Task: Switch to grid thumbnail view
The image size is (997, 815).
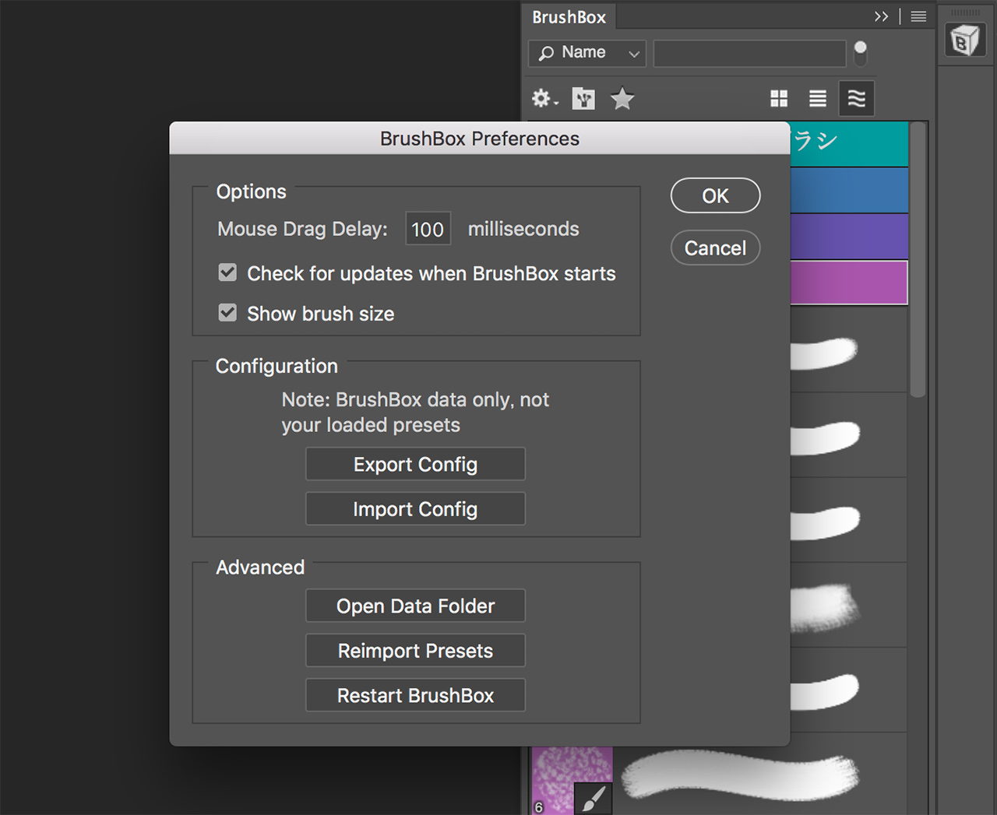Action: [x=779, y=99]
